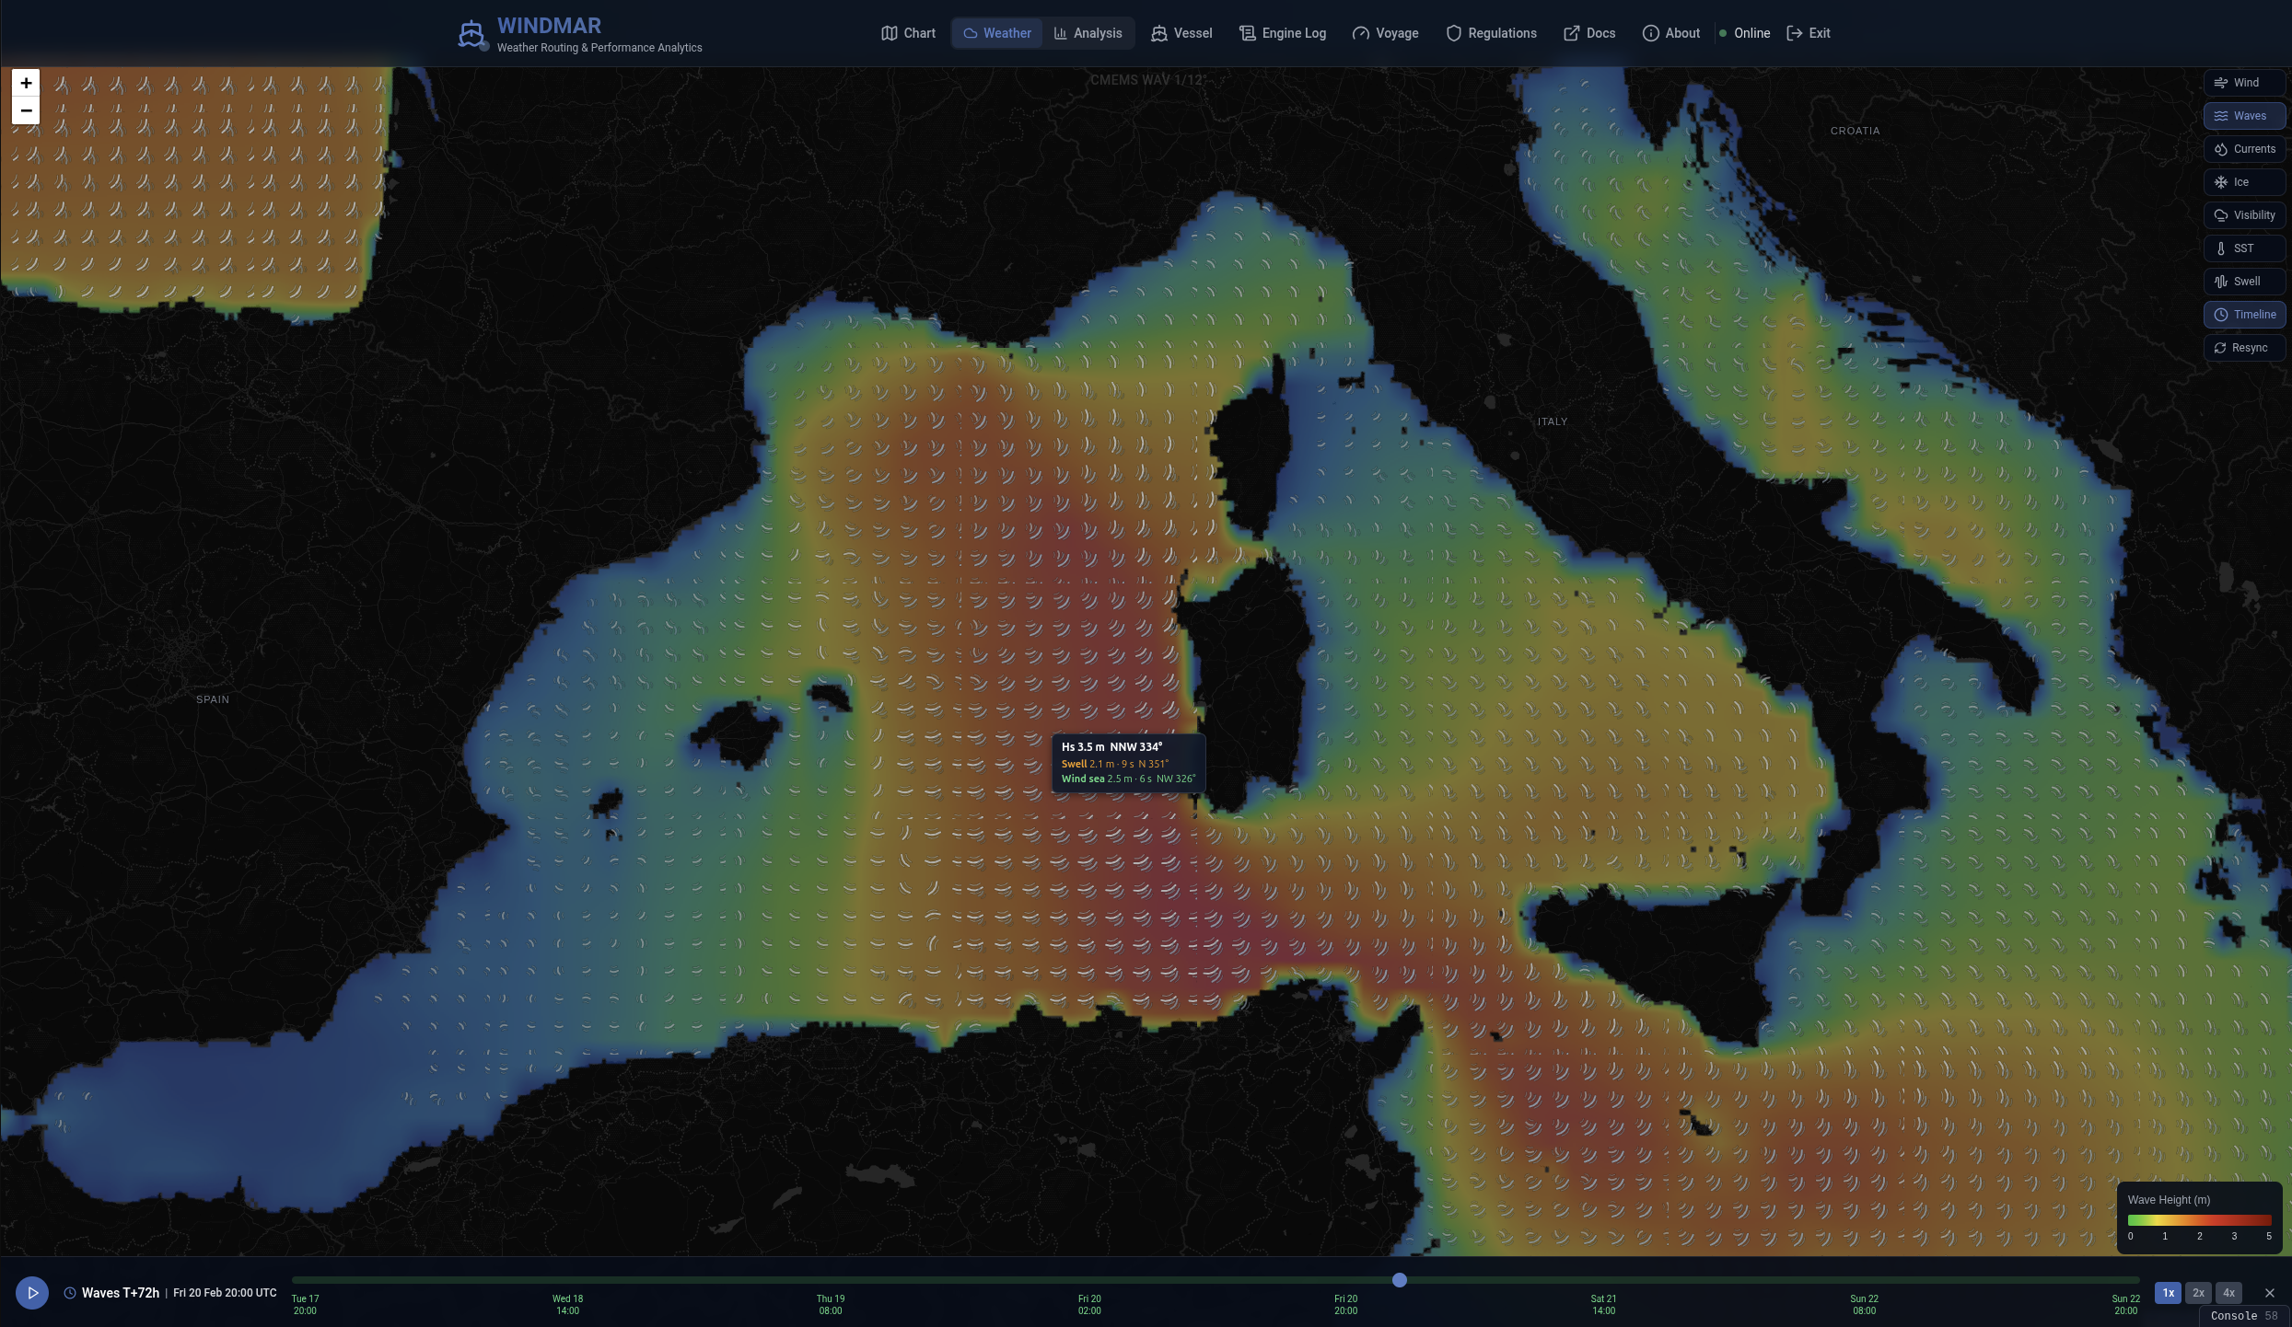
Task: Turn on the SST layer
Action: click(2244, 248)
